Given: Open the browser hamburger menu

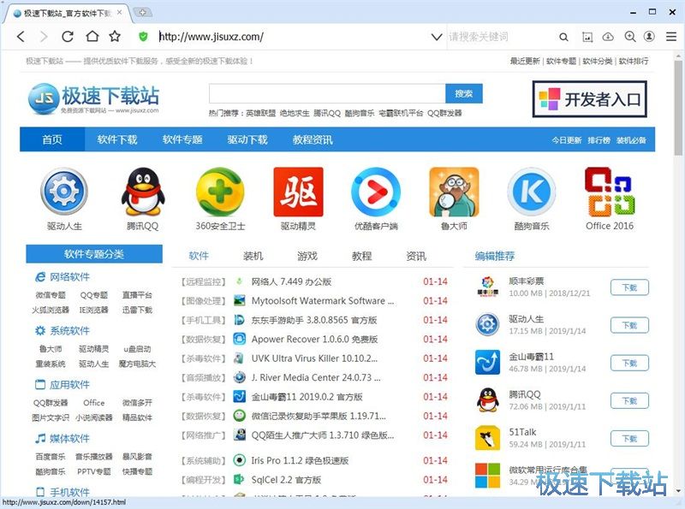Looking at the screenshot, I should pyautogui.click(x=671, y=37).
